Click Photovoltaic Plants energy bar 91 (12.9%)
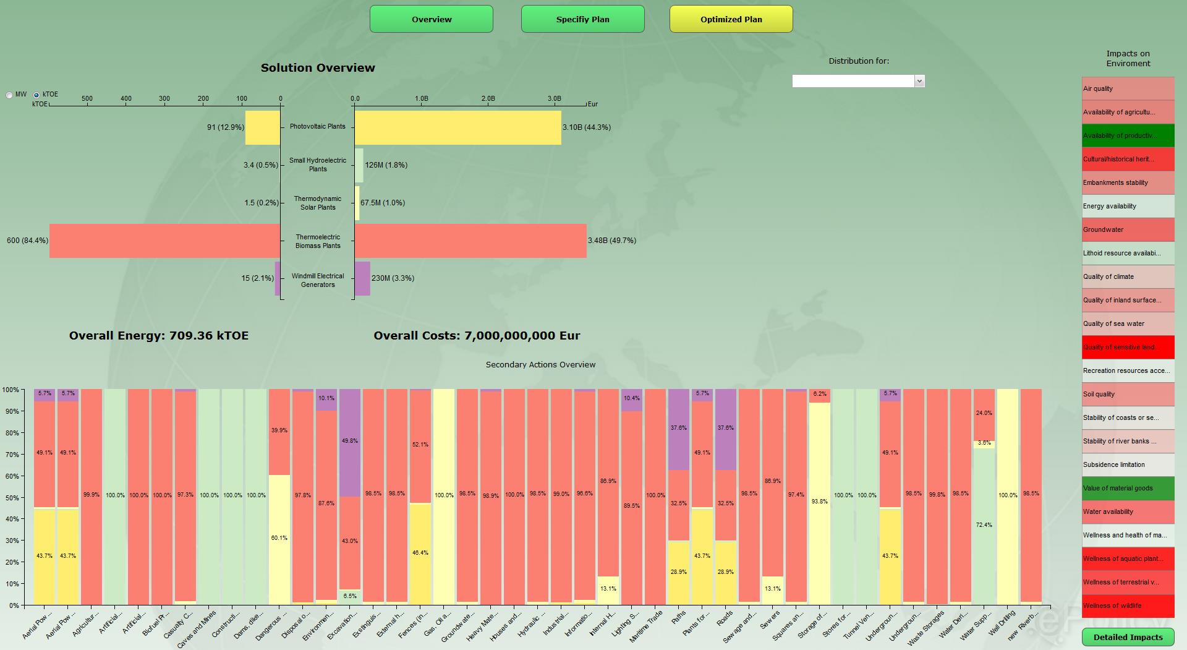1187x650 pixels. [263, 127]
